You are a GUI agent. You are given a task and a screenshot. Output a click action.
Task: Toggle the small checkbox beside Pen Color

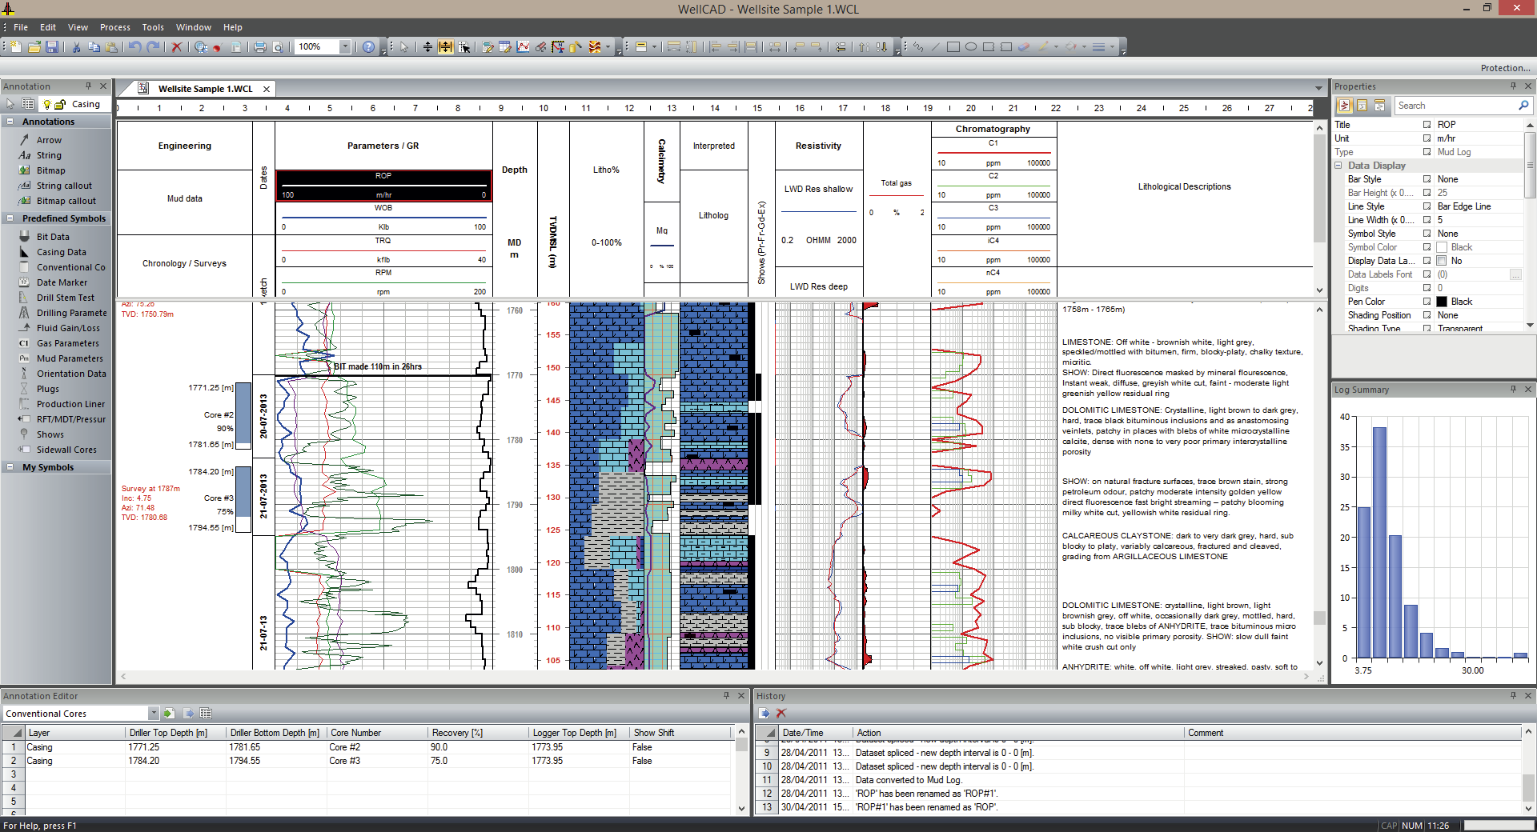pyautogui.click(x=1427, y=302)
